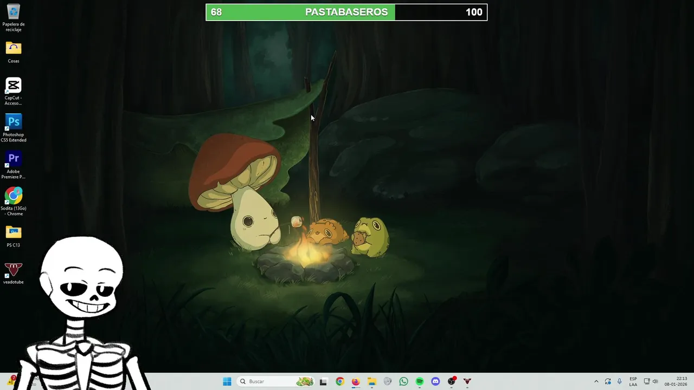The height and width of the screenshot is (390, 694).
Task: Open the Cosas folder on the desktop
Action: click(x=14, y=53)
